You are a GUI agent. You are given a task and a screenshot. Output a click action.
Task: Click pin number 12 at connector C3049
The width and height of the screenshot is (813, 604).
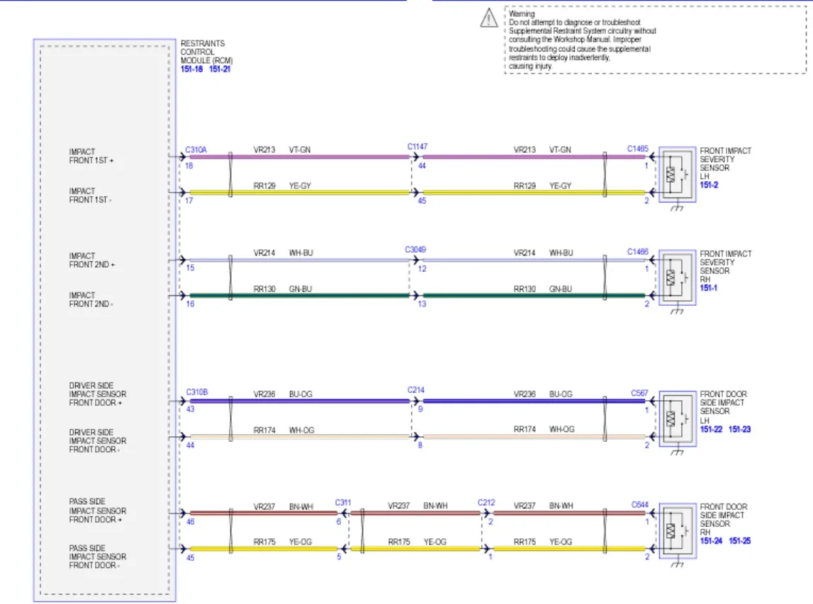coord(422,269)
